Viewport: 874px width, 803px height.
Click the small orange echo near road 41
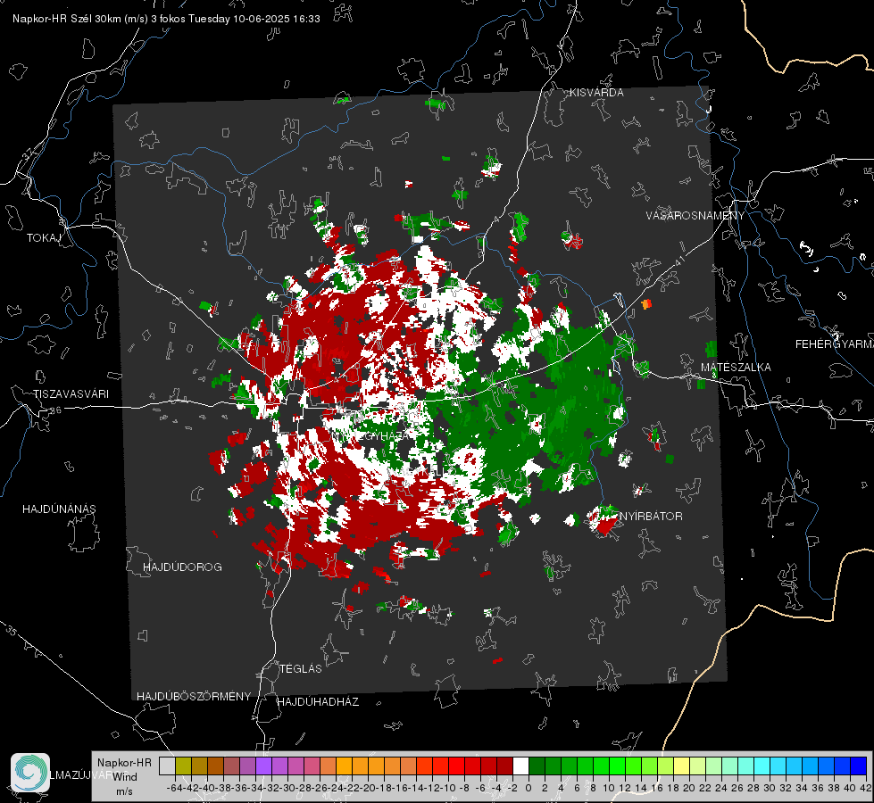646,304
